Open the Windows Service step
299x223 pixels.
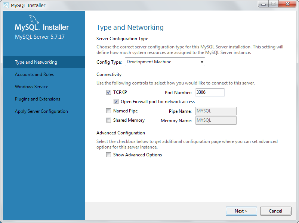tap(31, 87)
